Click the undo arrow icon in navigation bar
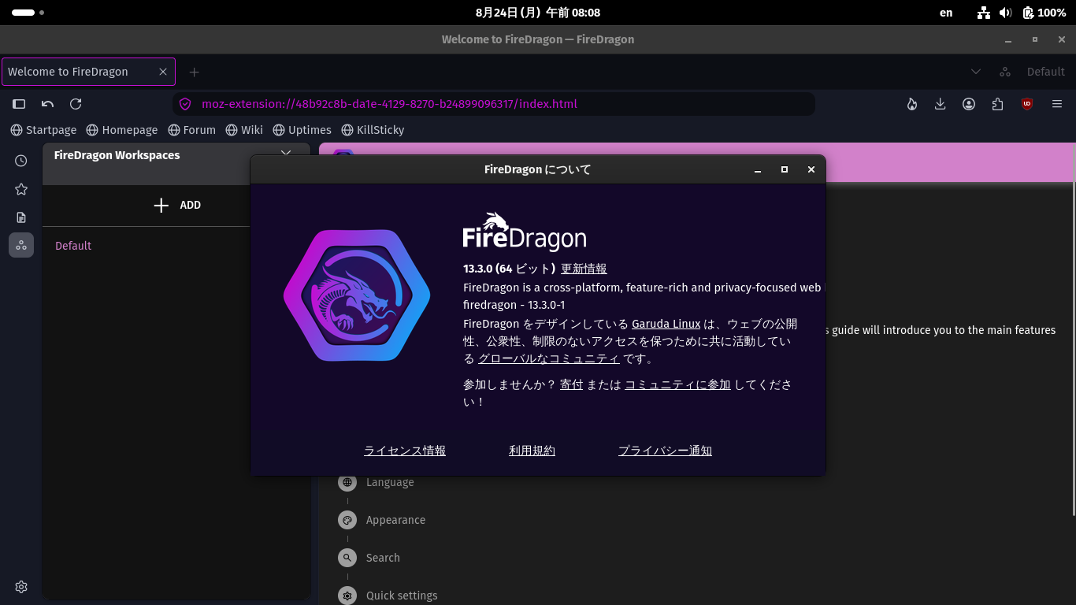 [47, 104]
